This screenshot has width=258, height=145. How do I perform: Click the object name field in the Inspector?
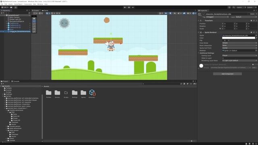tap(227, 14)
